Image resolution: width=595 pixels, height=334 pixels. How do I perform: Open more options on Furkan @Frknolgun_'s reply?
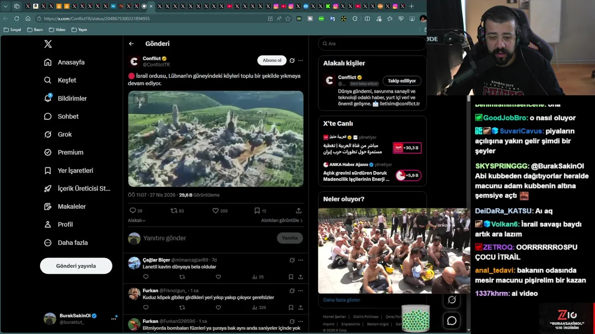click(300, 291)
